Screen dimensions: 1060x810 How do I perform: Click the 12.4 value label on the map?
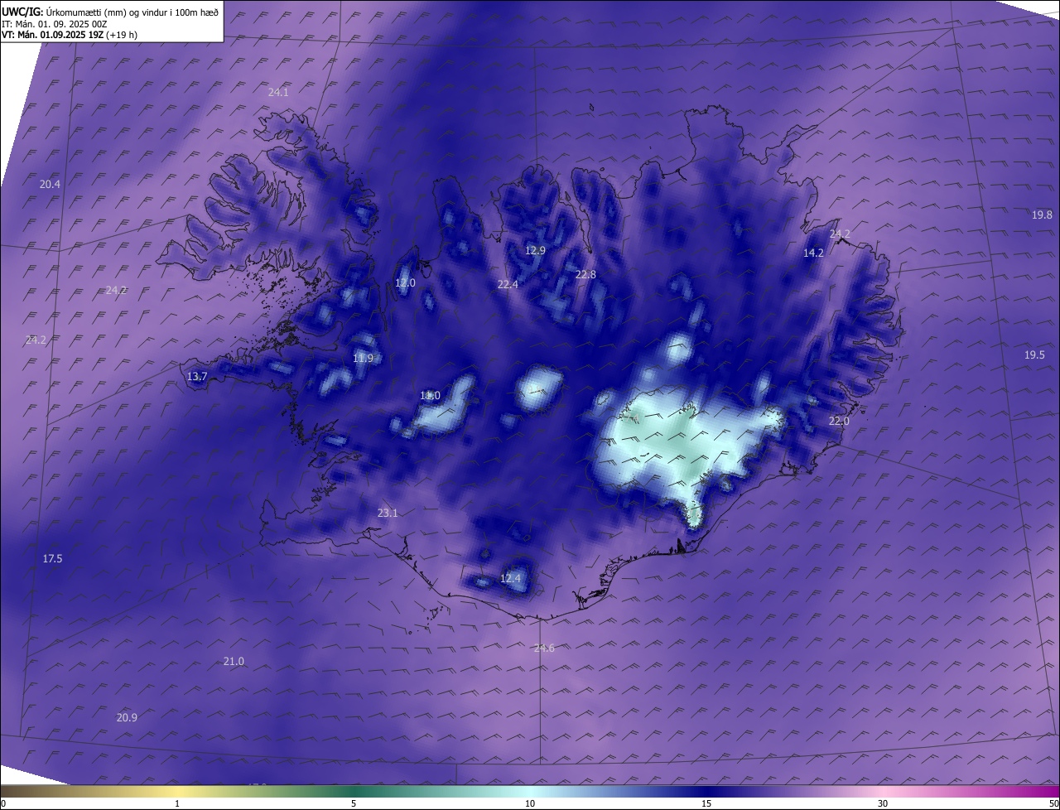pyautogui.click(x=510, y=578)
